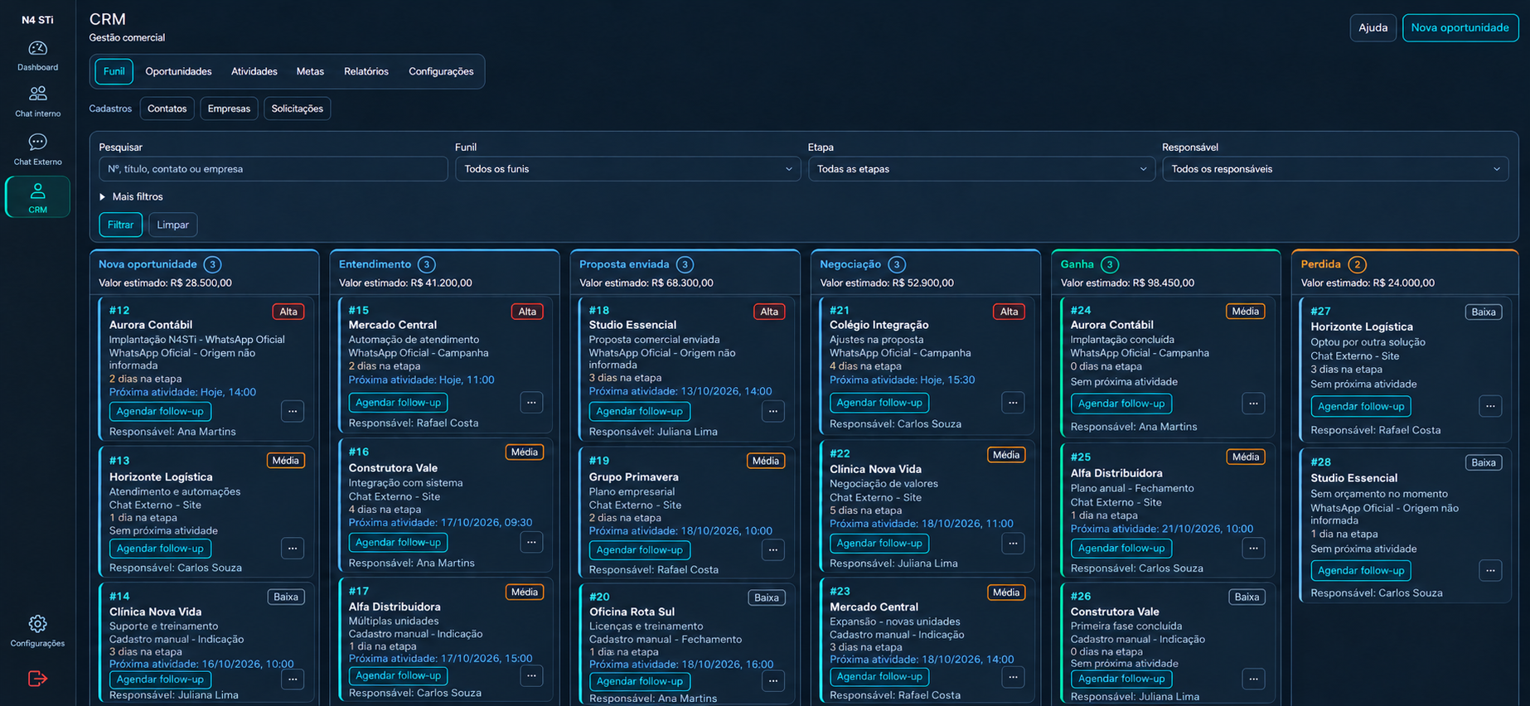Open the Configurações gear in the sidebar
The image size is (1530, 706).
37,631
